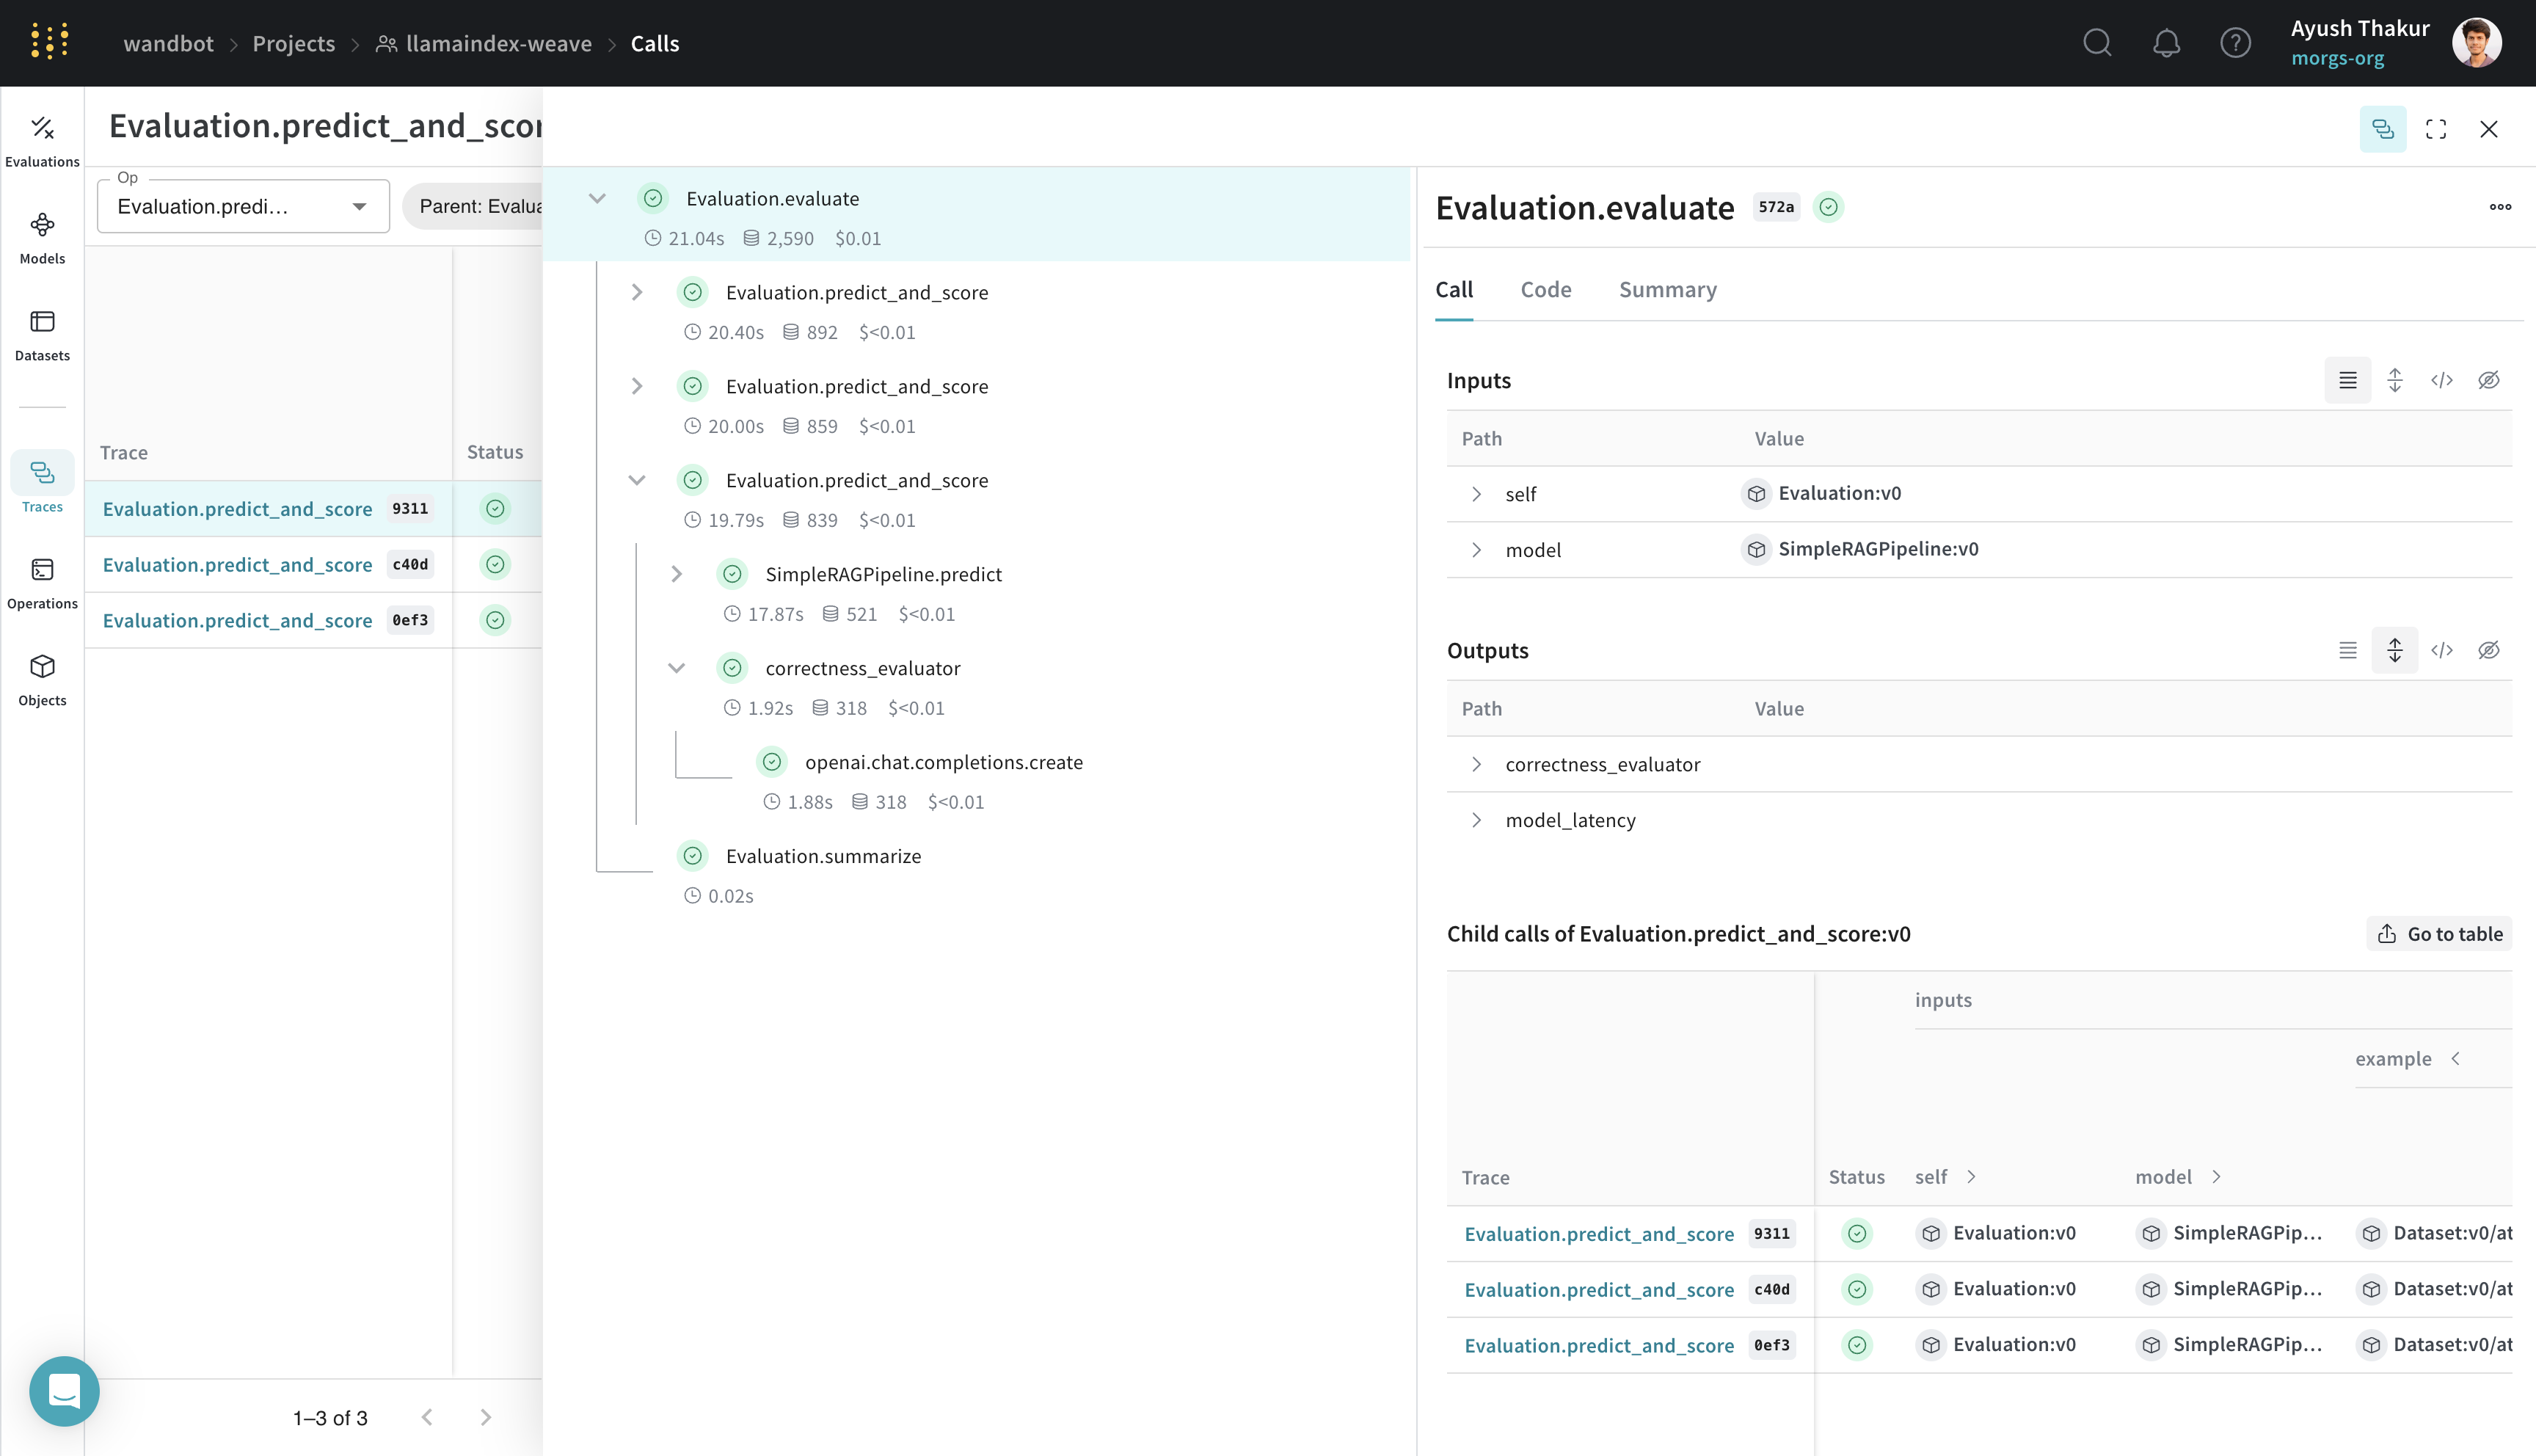2536x1456 pixels.
Task: Toggle the trace tree view button
Action: [2383, 129]
